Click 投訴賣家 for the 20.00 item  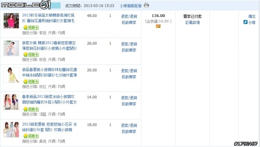pyautogui.click(x=129, y=77)
